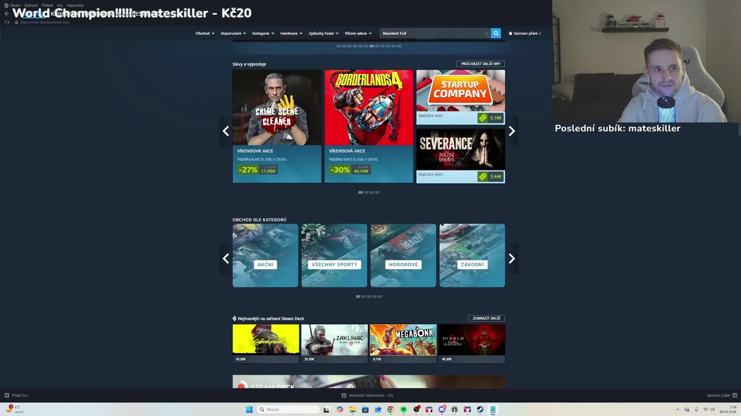The width and height of the screenshot is (741, 416).
Task: Open Chrome from the taskbar
Action: (x=391, y=410)
